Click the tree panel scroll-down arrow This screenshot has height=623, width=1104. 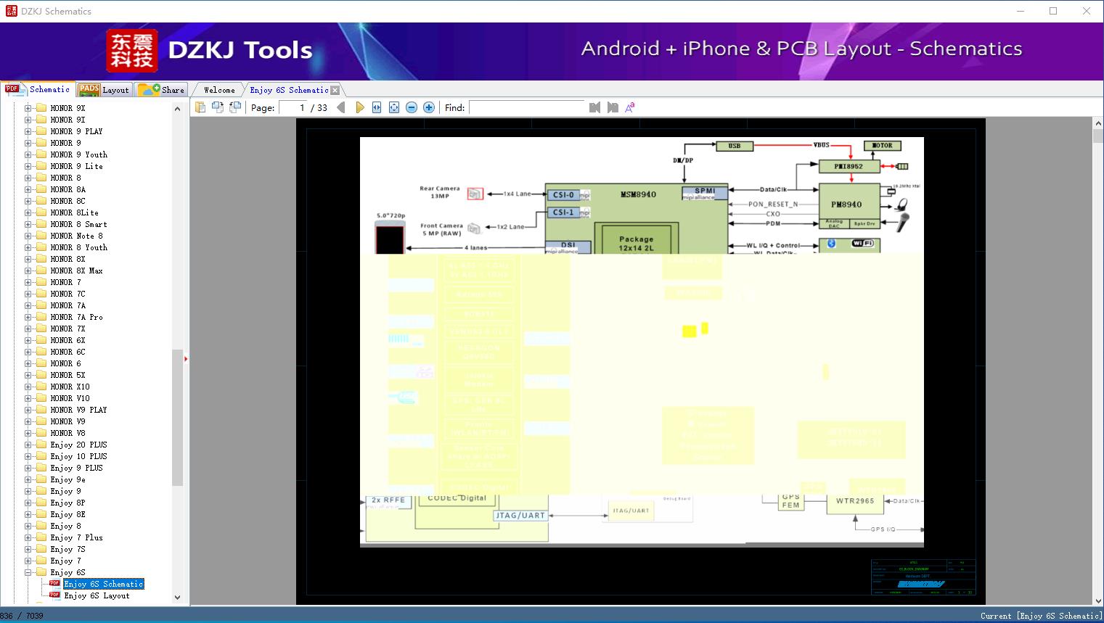tap(177, 598)
